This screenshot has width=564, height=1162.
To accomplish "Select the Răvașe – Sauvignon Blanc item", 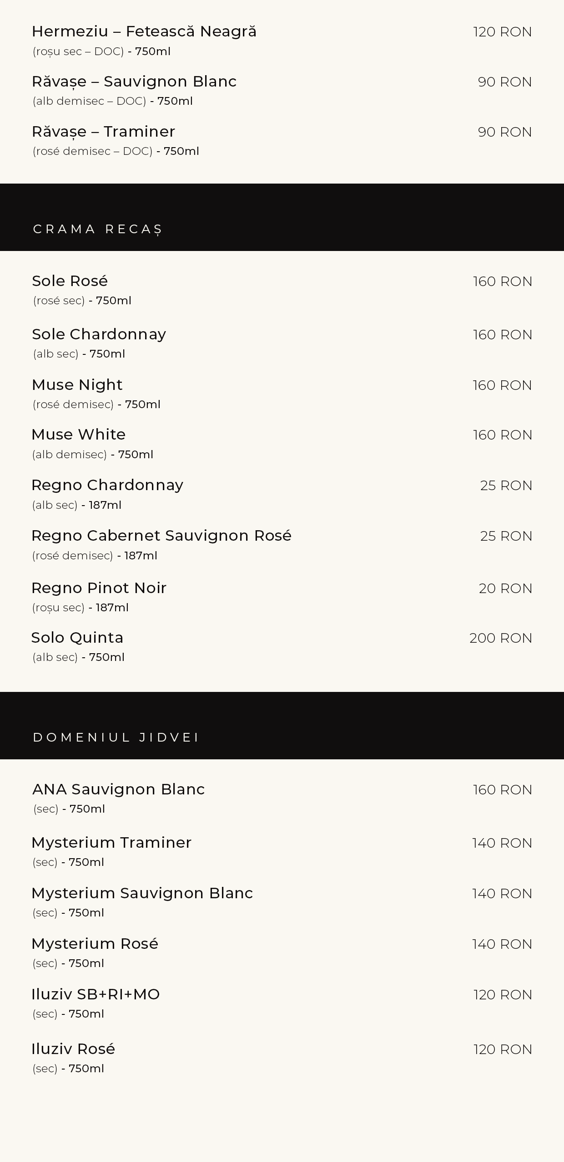I will [134, 82].
